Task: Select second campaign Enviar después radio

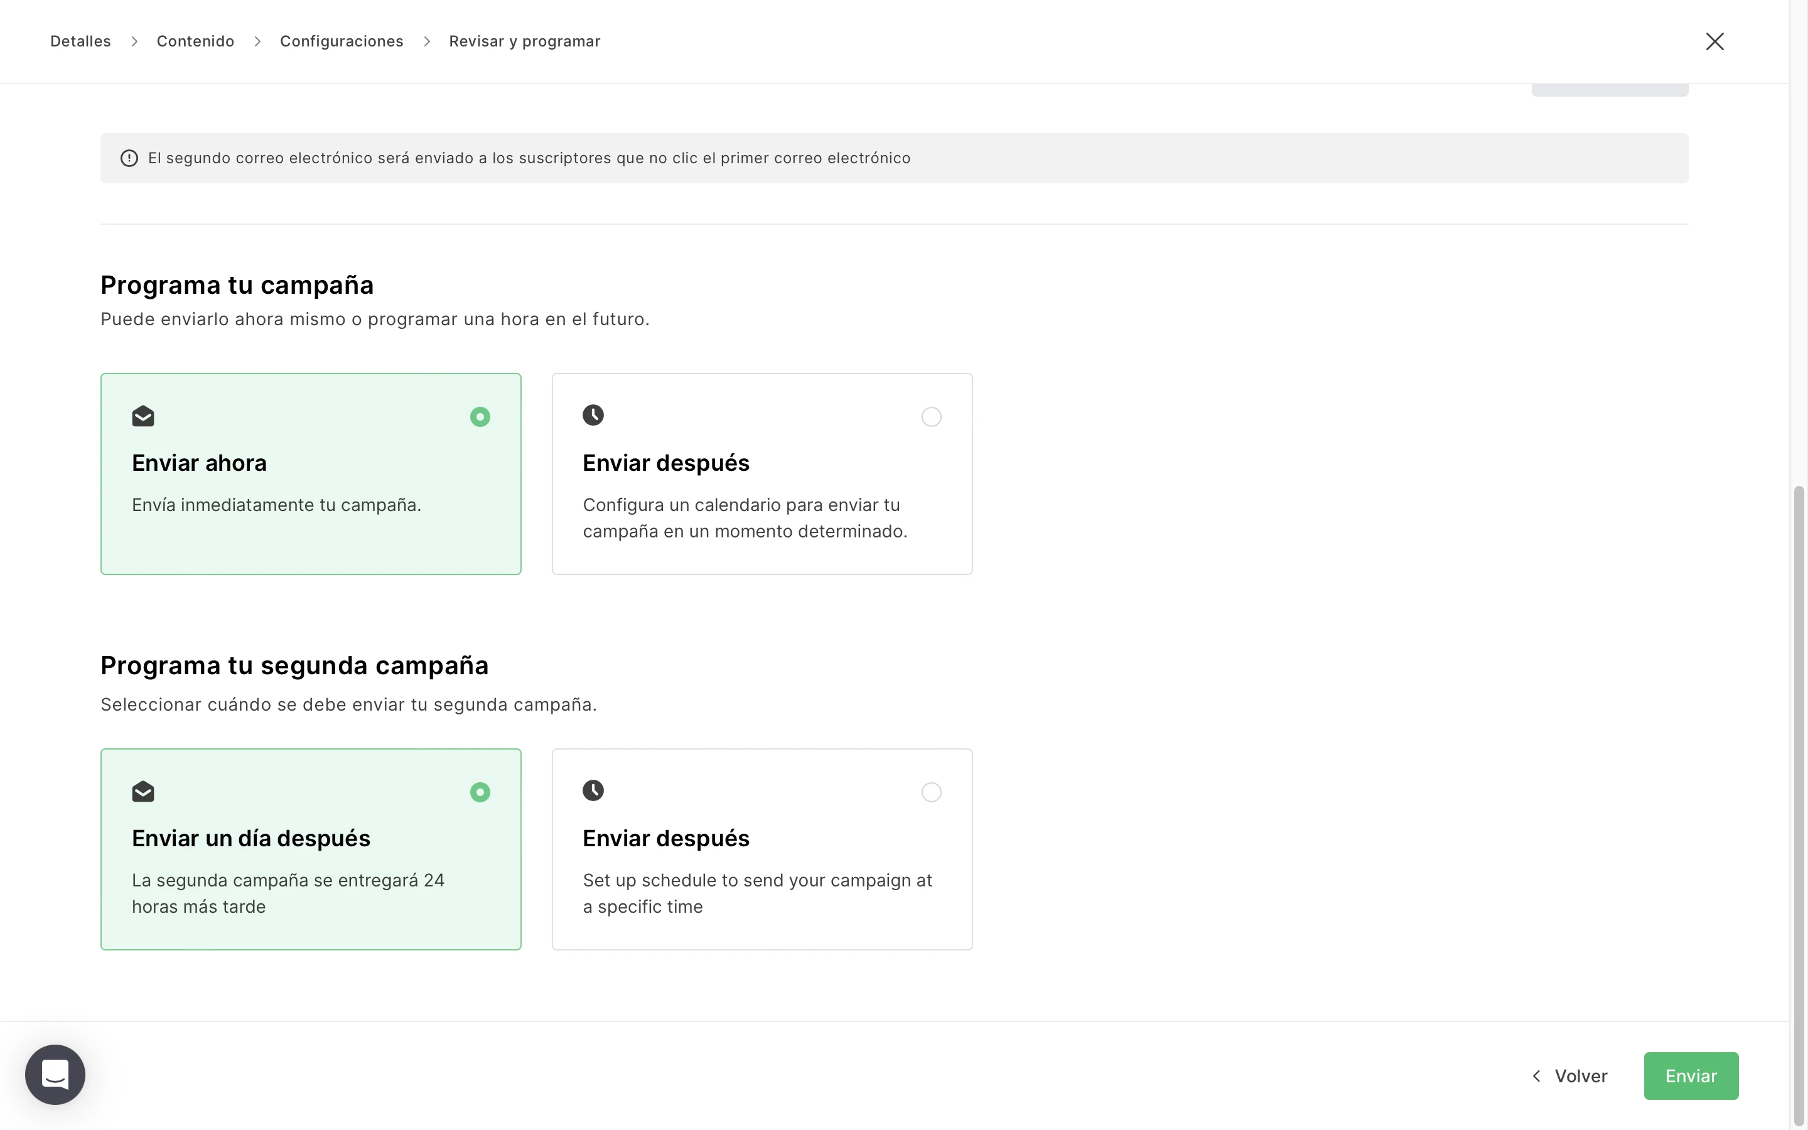Action: 931,792
